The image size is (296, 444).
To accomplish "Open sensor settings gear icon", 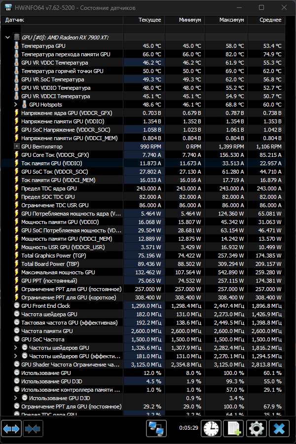I will 257,428.
